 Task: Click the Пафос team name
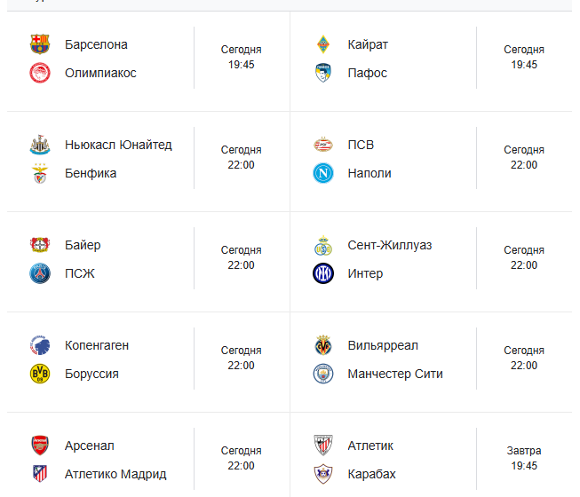(368, 73)
